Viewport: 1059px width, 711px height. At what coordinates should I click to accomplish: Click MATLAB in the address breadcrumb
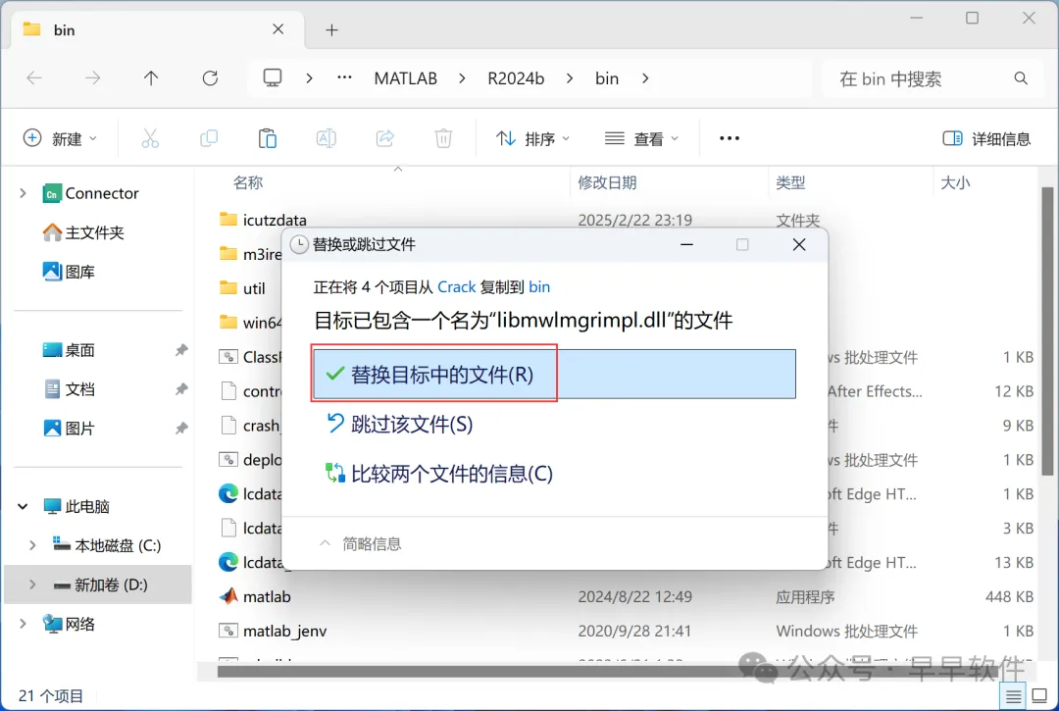click(406, 78)
